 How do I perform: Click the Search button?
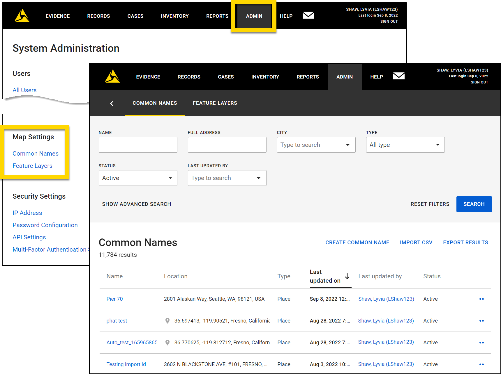click(x=474, y=204)
